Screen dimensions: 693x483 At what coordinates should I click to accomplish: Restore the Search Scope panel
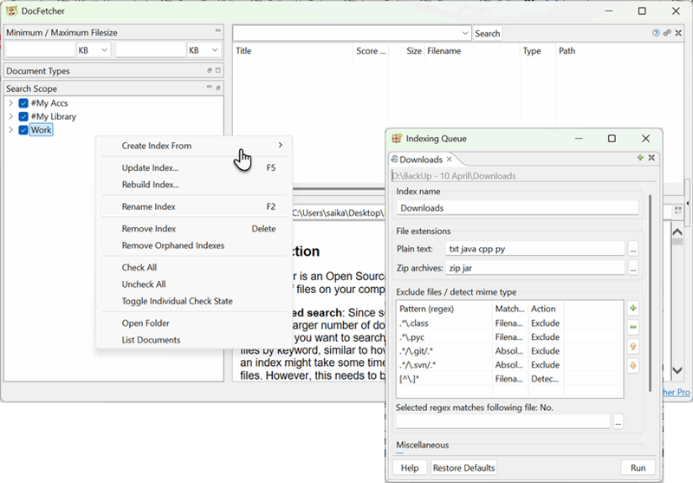click(x=218, y=88)
